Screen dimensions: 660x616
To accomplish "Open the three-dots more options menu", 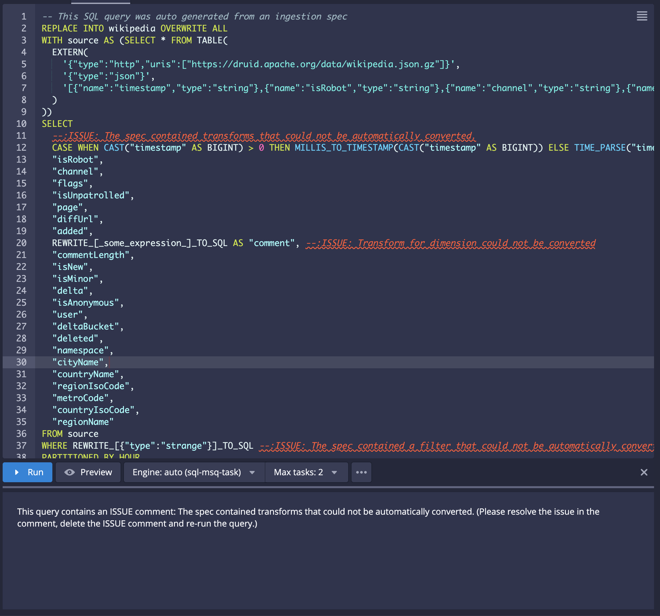I will tap(361, 472).
